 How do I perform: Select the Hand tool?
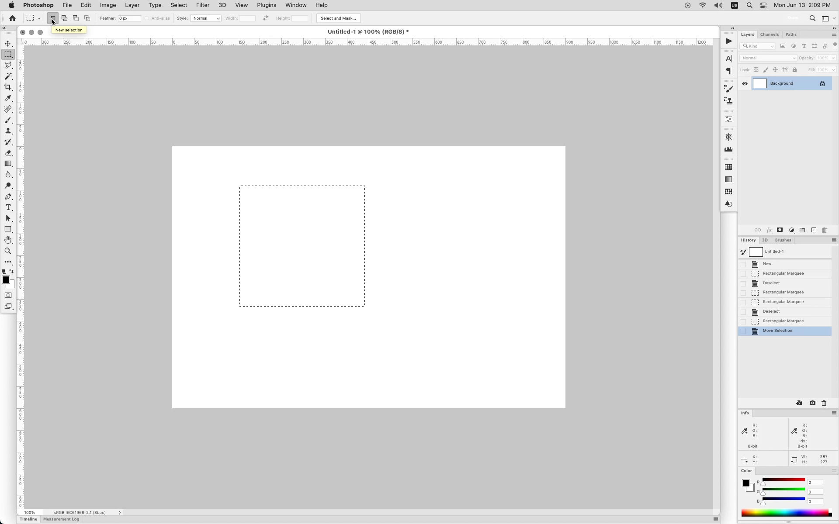tap(8, 240)
